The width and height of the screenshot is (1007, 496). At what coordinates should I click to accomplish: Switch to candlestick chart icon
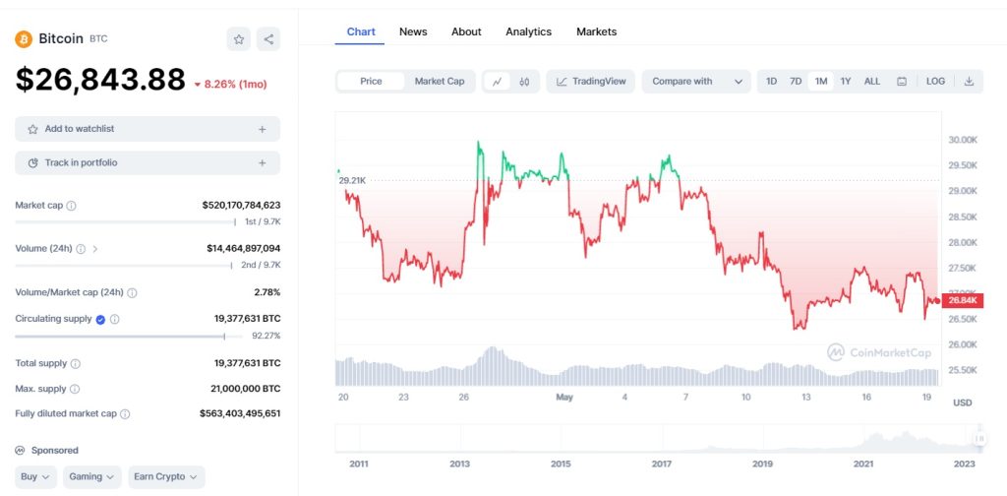(x=525, y=82)
